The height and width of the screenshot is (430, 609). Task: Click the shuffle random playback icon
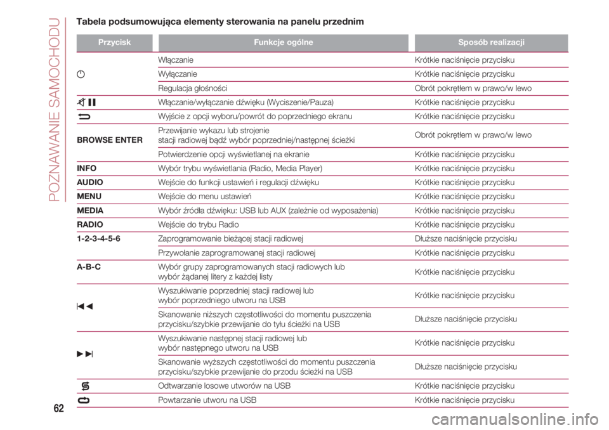[84, 386]
